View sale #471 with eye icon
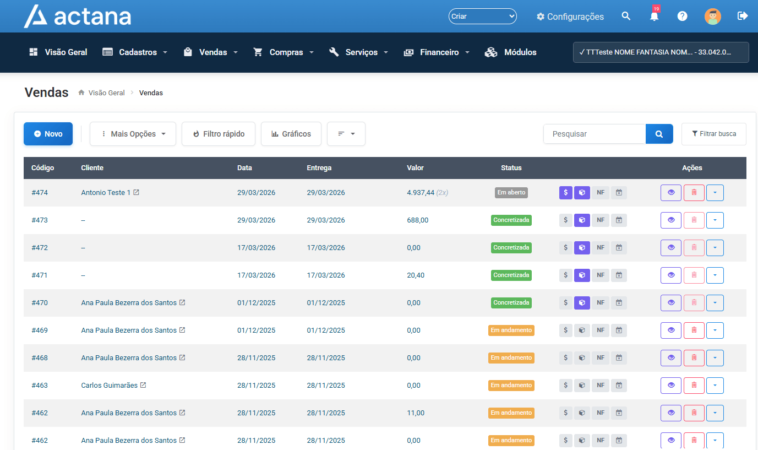 tap(671, 275)
